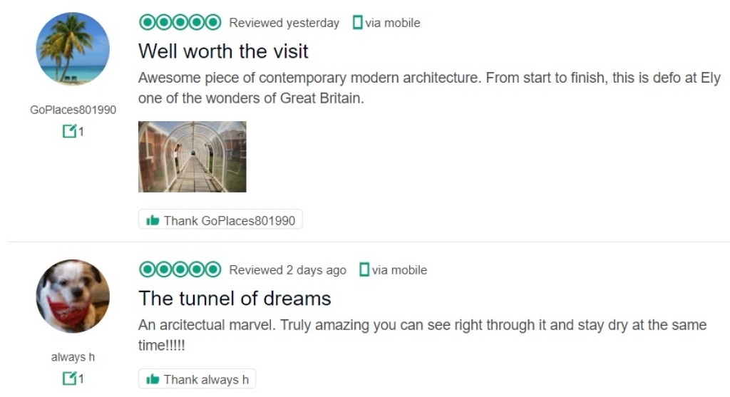Screen dimensions: 730x397
Task: Click the five-bubble rating on first review
Action: 180,23
